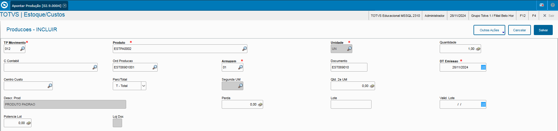Select the Apontar Produção tab
Image resolution: width=558 pixels, height=131 pixels.
click(x=36, y=6)
